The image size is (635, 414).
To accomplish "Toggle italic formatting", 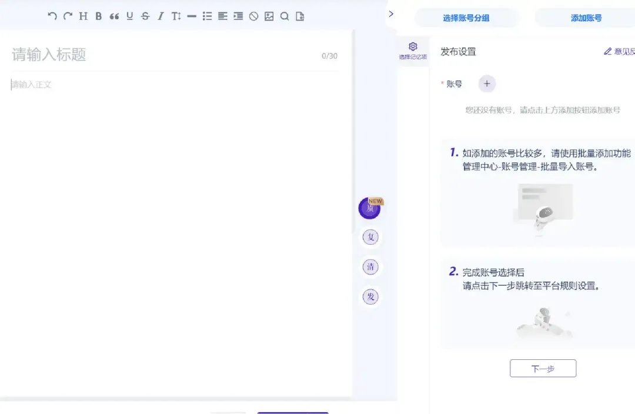I will click(160, 16).
